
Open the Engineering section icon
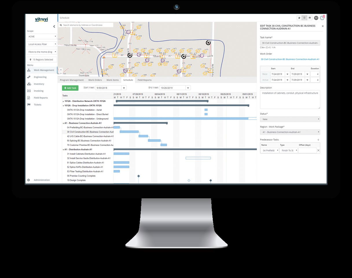coord(28,77)
